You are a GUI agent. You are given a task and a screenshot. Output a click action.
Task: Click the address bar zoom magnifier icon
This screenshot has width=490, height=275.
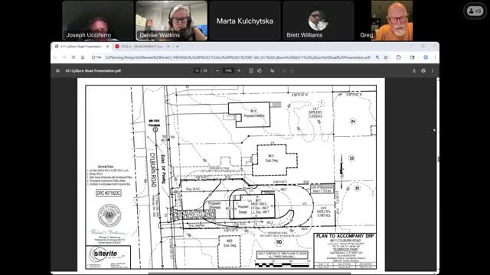(377, 57)
